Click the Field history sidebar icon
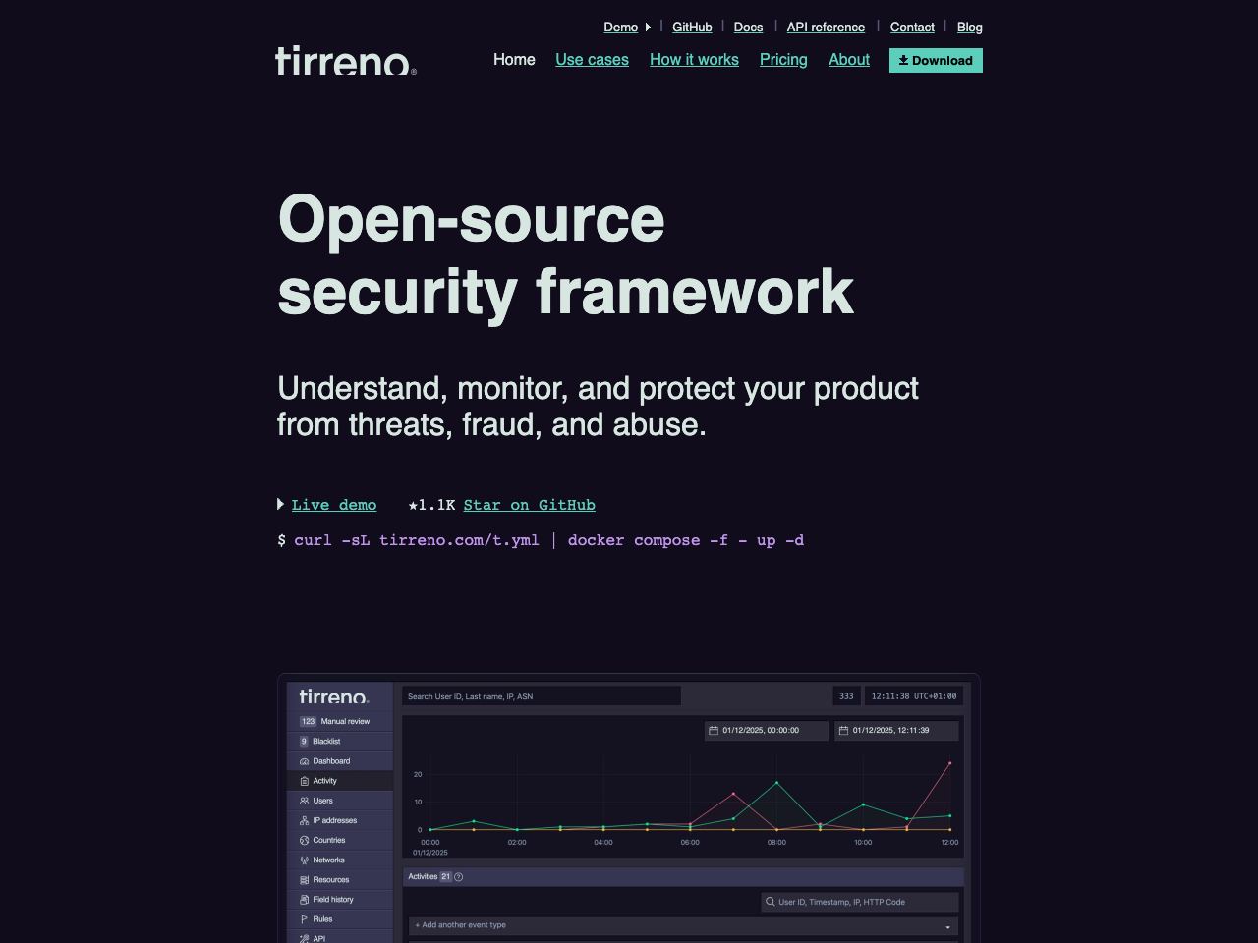The image size is (1258, 943). coord(303,899)
